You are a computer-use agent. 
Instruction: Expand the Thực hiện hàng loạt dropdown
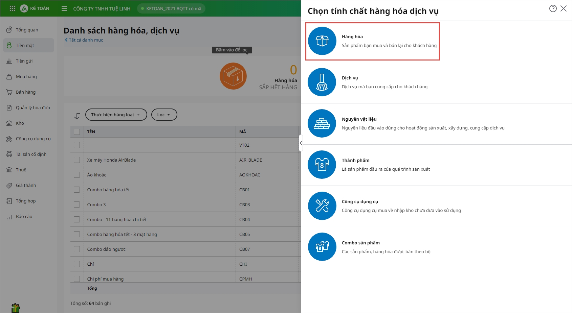[116, 115]
